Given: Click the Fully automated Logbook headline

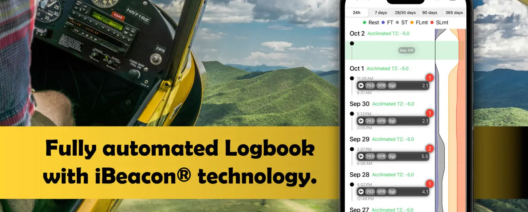Looking at the screenshot, I should [180, 148].
